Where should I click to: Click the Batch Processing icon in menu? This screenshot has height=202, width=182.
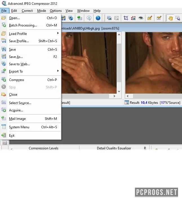4,25
